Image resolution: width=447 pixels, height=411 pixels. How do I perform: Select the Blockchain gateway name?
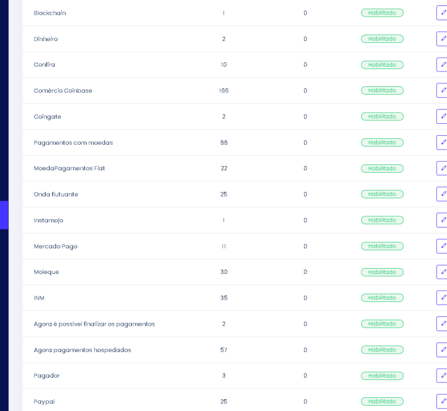[50, 13]
